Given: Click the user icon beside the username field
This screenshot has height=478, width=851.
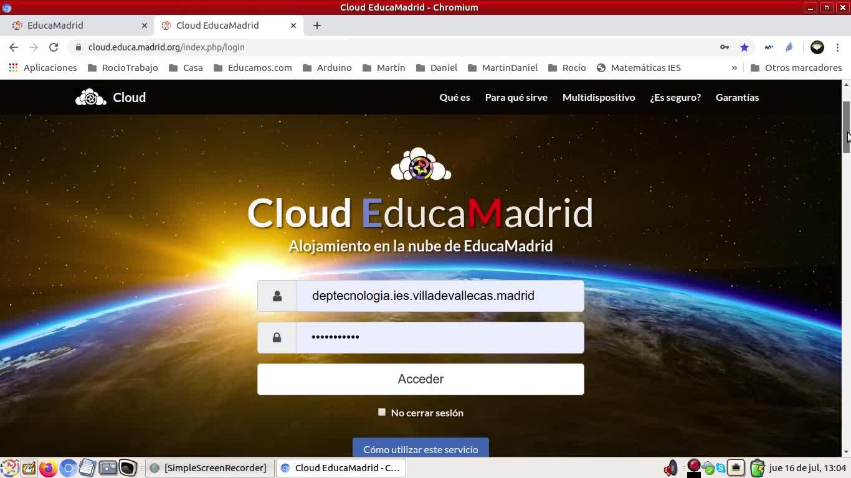Looking at the screenshot, I should 277,296.
